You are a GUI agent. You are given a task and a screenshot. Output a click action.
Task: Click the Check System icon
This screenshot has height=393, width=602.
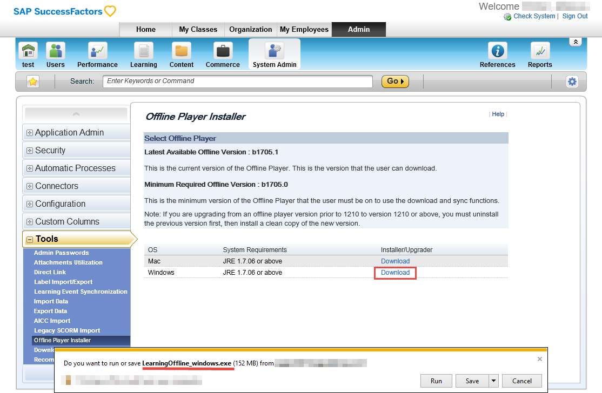click(507, 17)
